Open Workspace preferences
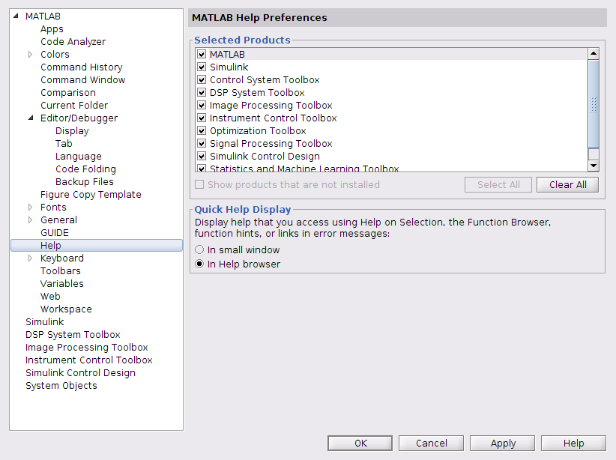The height and width of the screenshot is (460, 616). (66, 309)
